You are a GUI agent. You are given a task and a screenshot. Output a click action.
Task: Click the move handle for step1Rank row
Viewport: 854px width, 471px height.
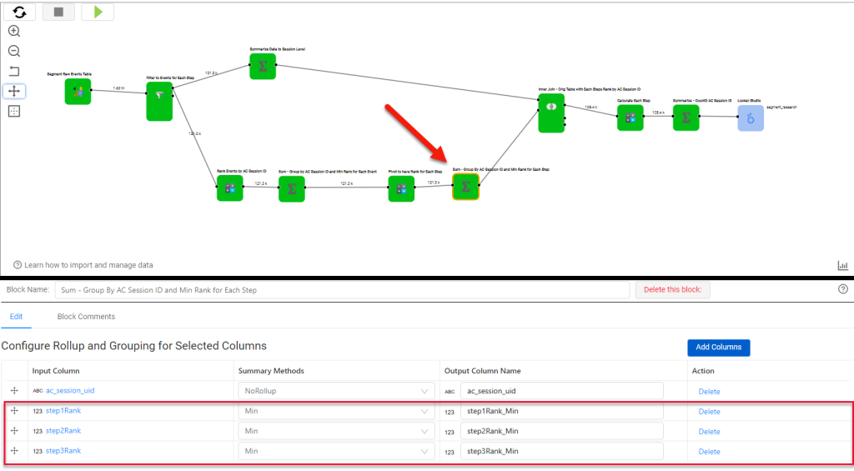(x=15, y=410)
